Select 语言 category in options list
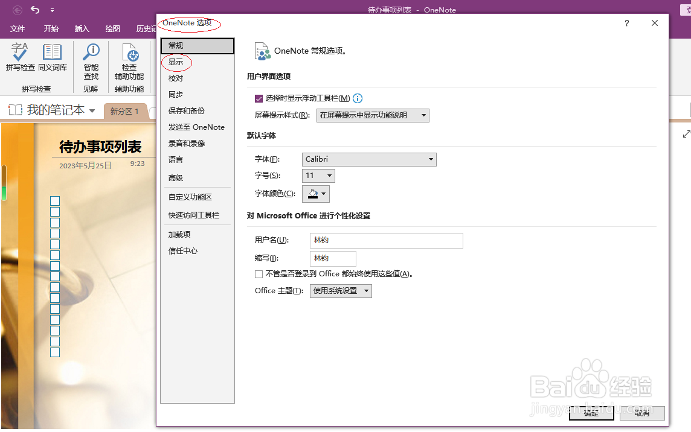691x432 pixels. coord(198,160)
